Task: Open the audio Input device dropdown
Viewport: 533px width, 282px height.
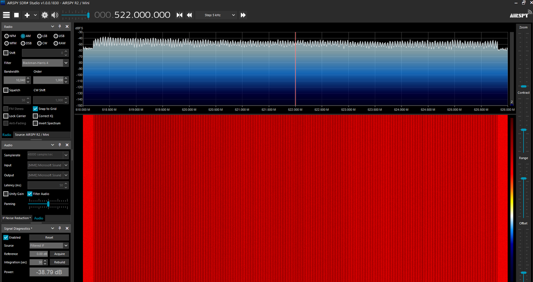Action: click(48, 165)
